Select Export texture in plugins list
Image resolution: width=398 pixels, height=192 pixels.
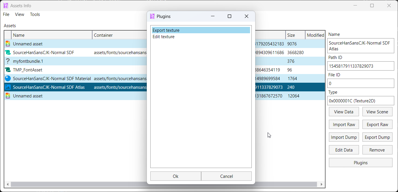[166, 30]
